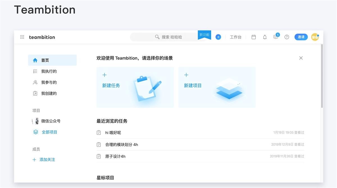Click the 最近浏览的任务 heading

pyautogui.click(x=112, y=121)
